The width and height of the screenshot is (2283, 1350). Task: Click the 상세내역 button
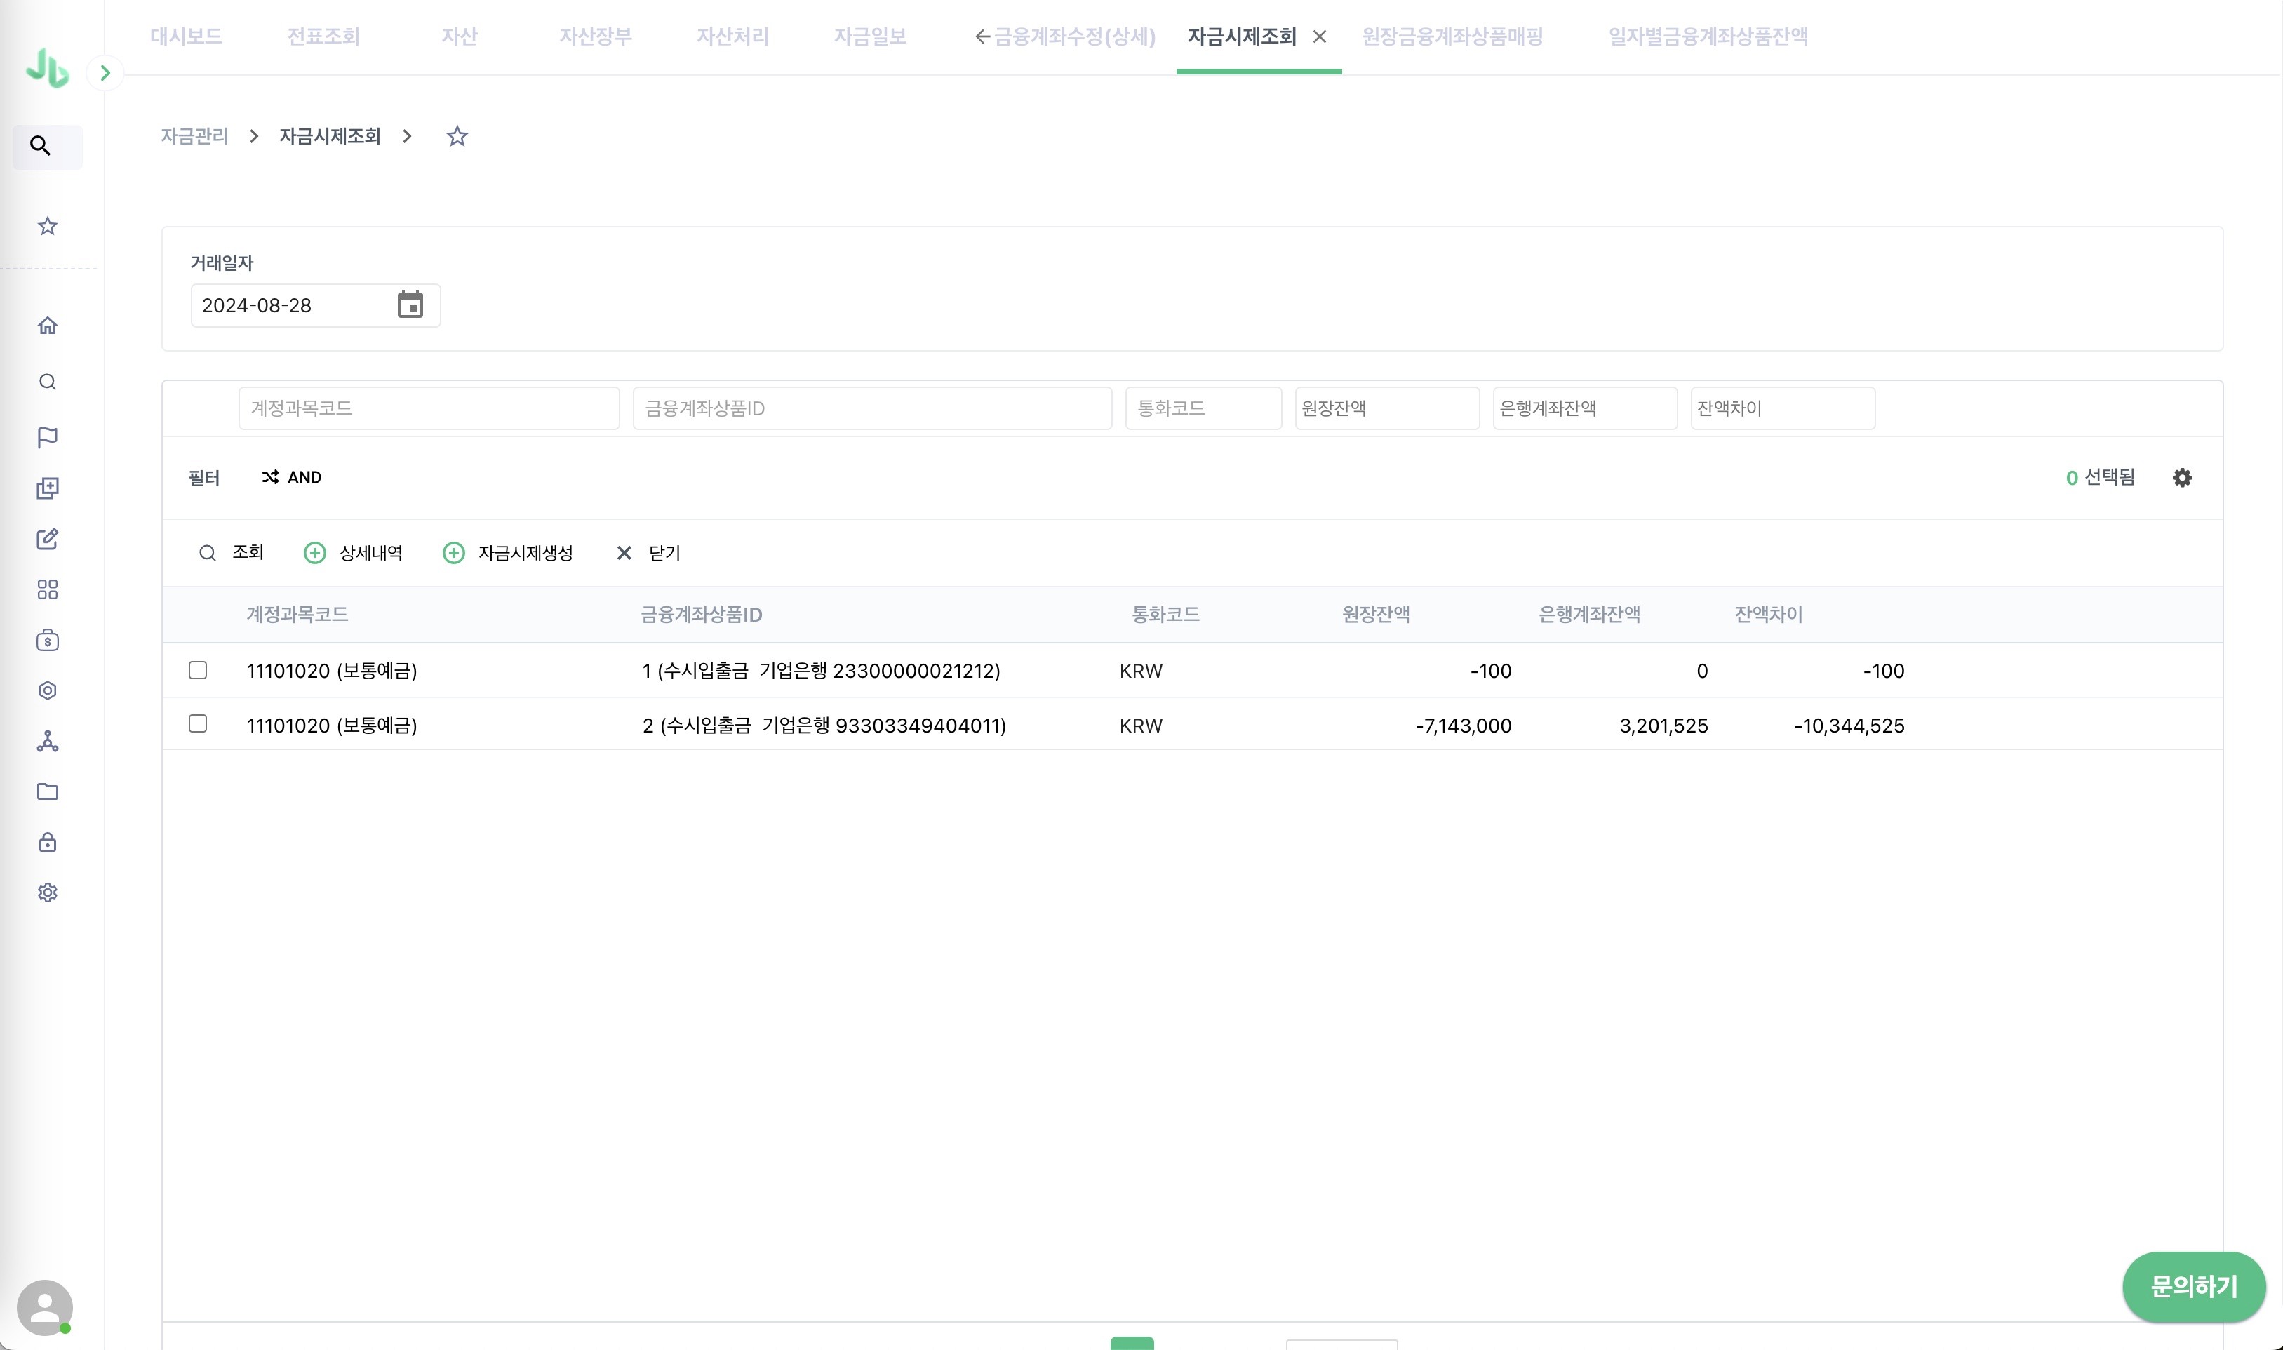tap(353, 553)
